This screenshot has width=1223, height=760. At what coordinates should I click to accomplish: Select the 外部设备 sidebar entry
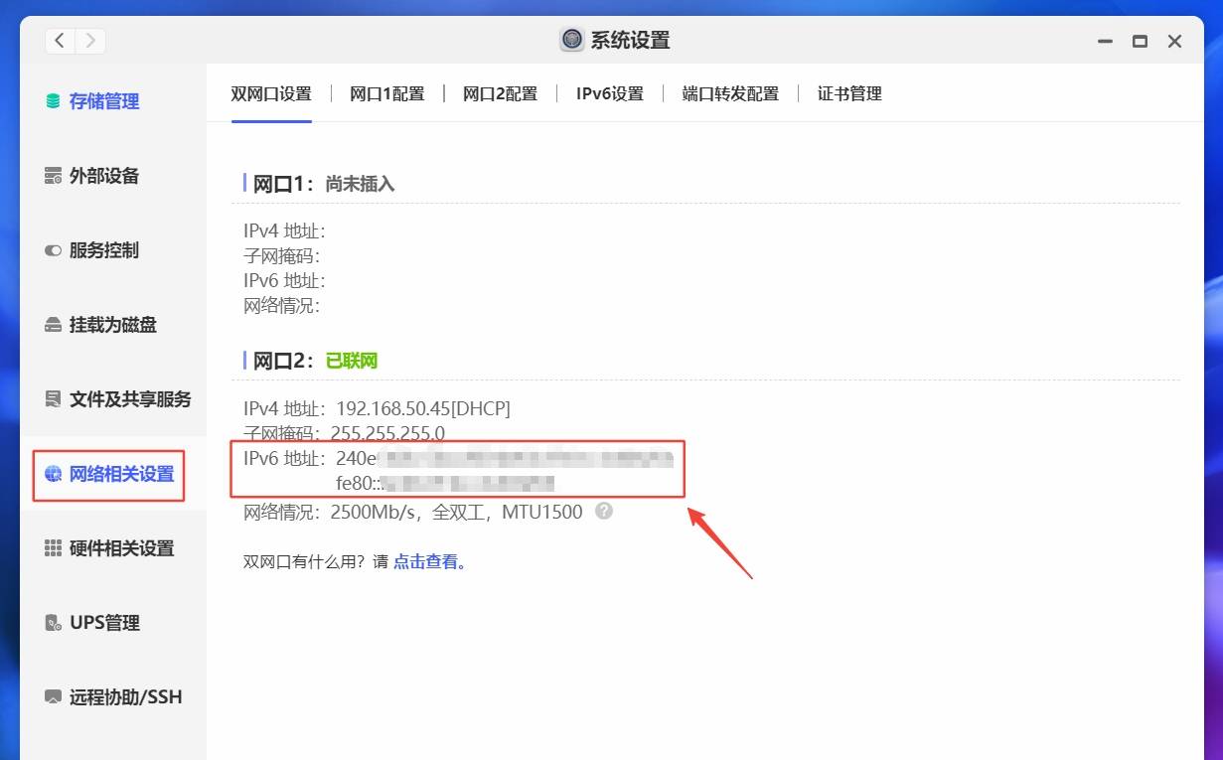(52, 176)
